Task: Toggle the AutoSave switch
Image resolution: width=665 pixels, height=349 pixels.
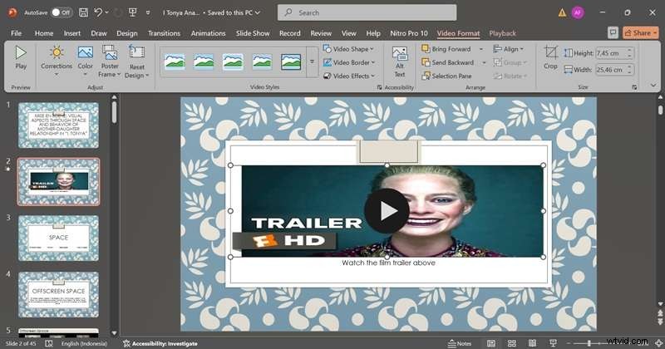Action: (x=62, y=12)
